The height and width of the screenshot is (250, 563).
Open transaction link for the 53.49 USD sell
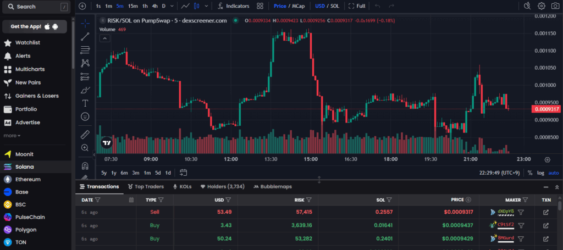tap(546, 212)
